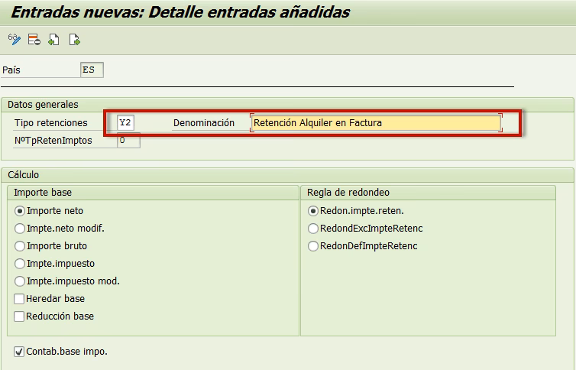Click into the Denominación text field

376,123
